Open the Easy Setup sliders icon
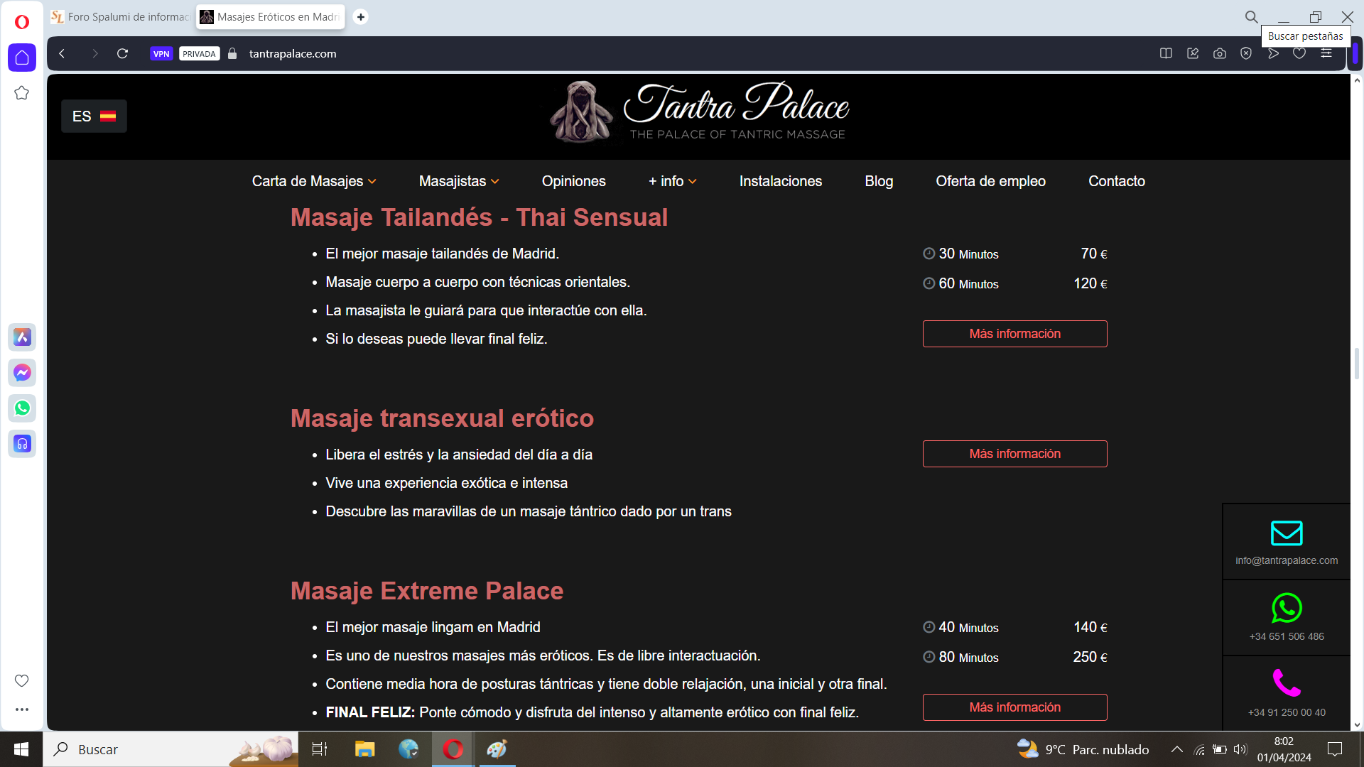This screenshot has height=767, width=1364. coord(1326,53)
